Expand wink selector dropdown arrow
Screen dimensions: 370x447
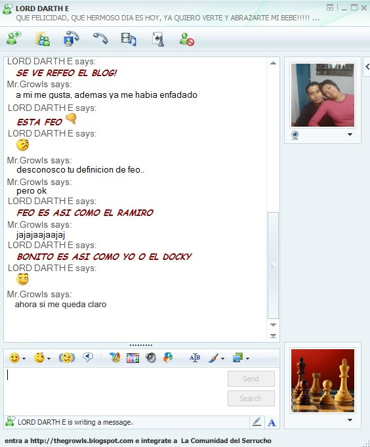point(49,358)
